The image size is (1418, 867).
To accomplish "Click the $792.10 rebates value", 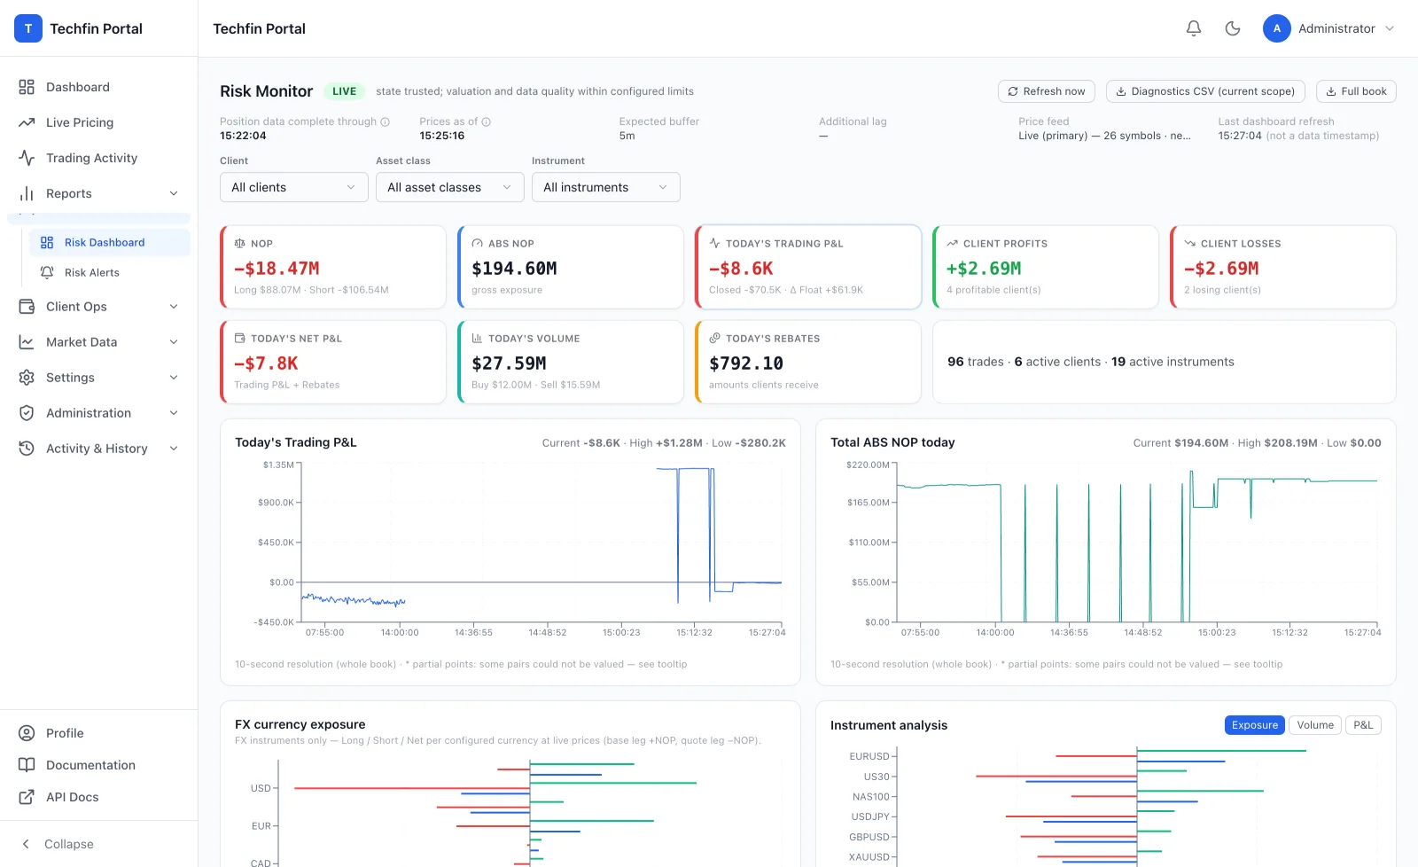I will [x=746, y=363].
